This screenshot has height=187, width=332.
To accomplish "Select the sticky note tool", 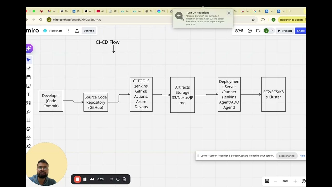I will point(29,86).
